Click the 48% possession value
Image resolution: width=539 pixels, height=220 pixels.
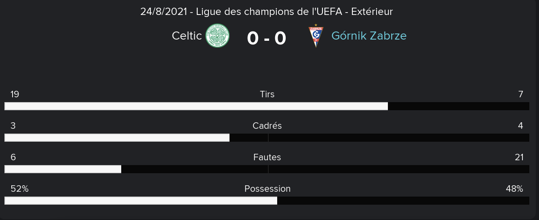[x=514, y=189]
